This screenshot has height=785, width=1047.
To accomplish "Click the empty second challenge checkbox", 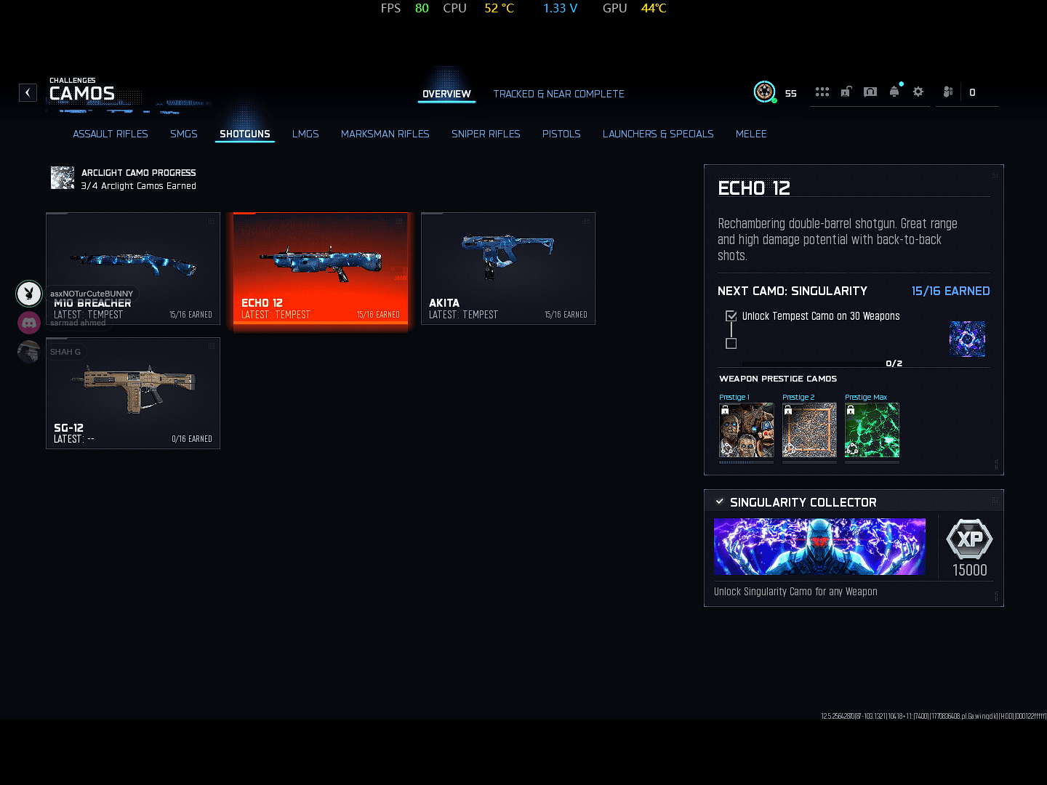I will coord(731,344).
